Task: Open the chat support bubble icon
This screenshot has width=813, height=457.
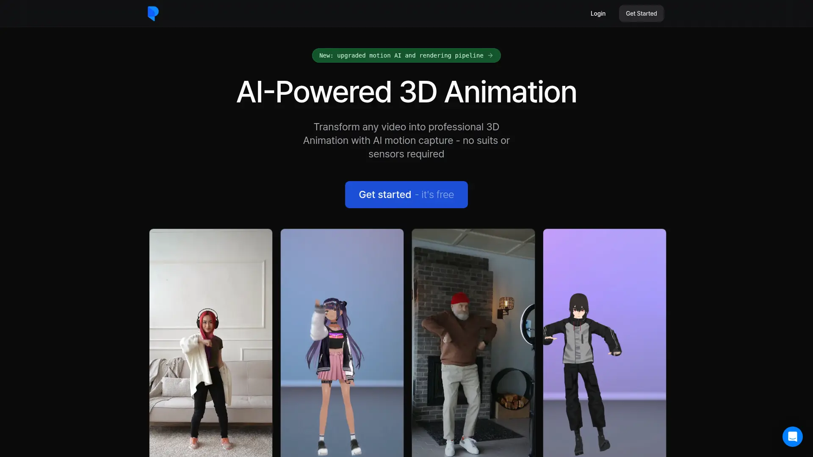Action: point(792,436)
